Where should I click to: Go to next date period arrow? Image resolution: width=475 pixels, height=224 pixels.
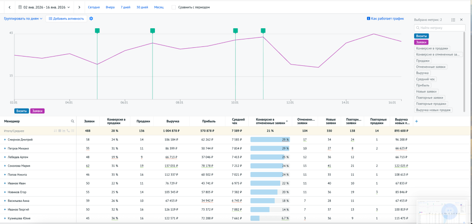(79, 7)
